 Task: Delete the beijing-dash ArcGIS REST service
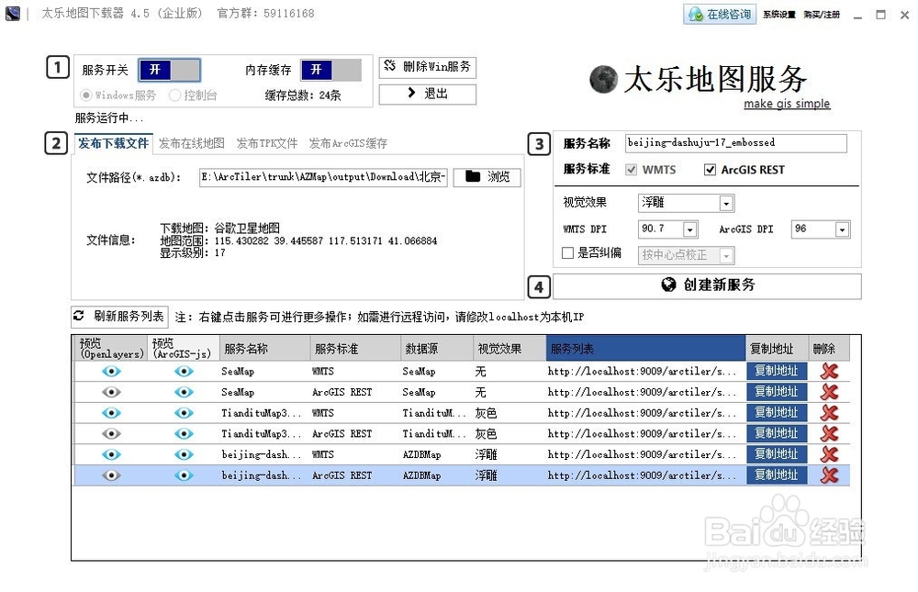829,475
